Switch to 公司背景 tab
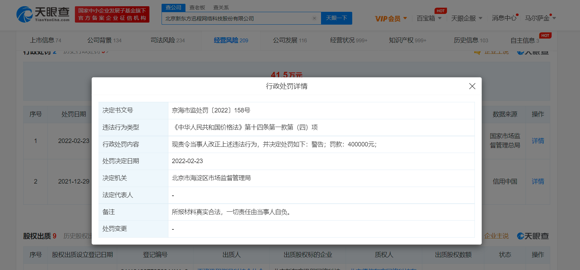Image resolution: width=580 pixels, height=270 pixels. click(104, 40)
